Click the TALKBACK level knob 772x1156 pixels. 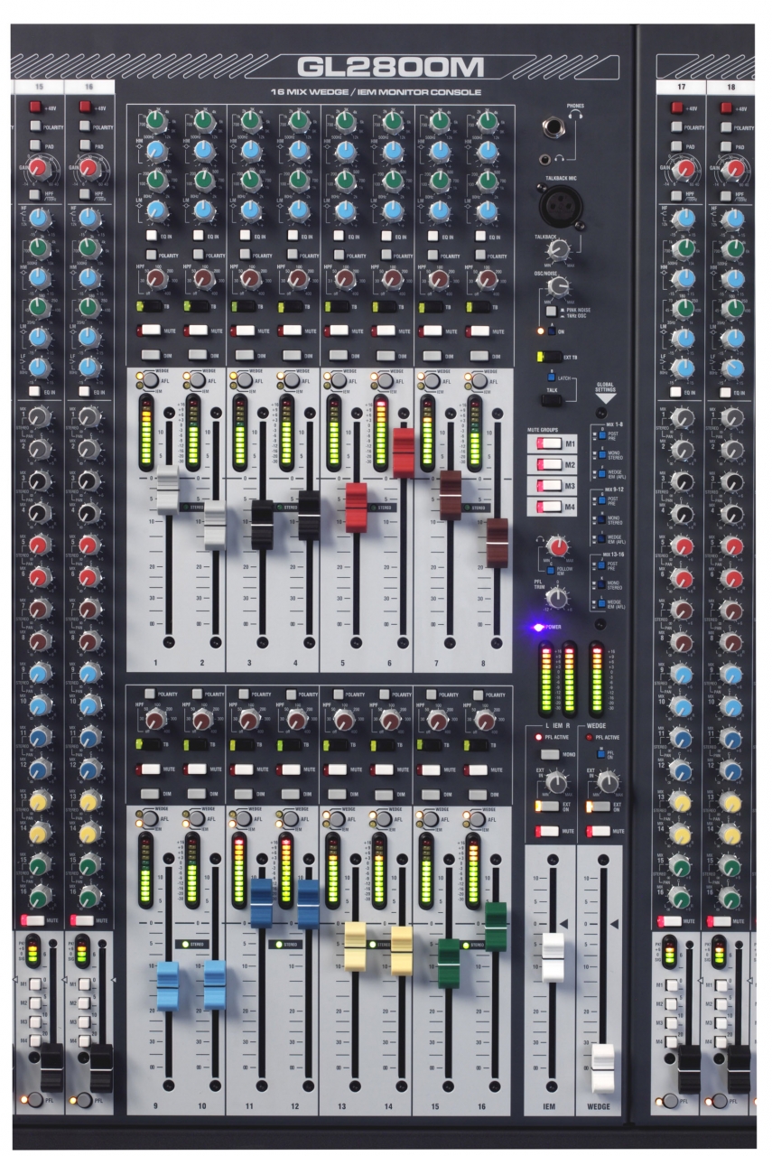(558, 249)
